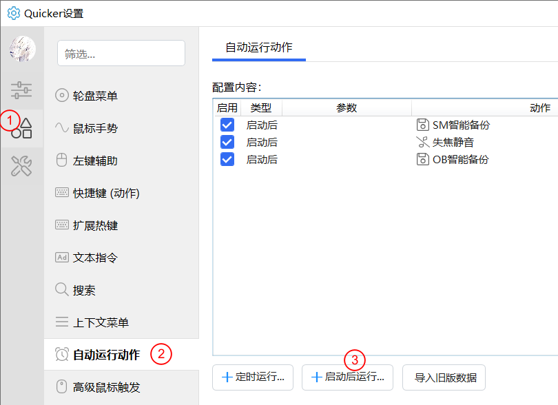558x405 pixels.
Task: Click 启动后 type in 失焦静音 row
Action: [262, 142]
